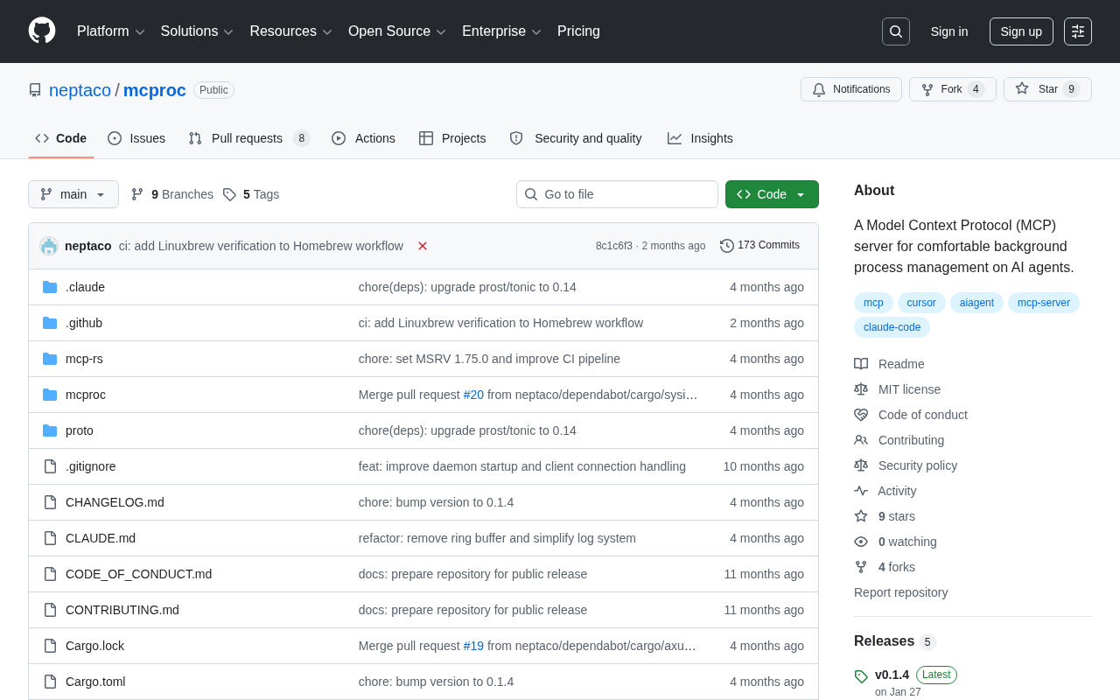1120x700 pixels.
Task: Click the MIT license scales icon
Action: (x=861, y=389)
